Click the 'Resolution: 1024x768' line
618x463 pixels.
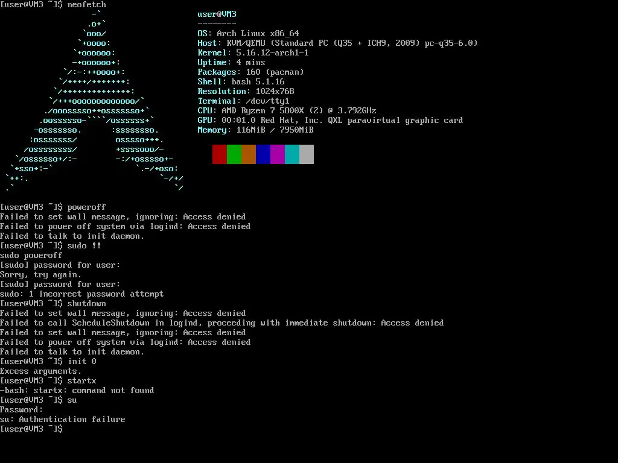(x=246, y=92)
